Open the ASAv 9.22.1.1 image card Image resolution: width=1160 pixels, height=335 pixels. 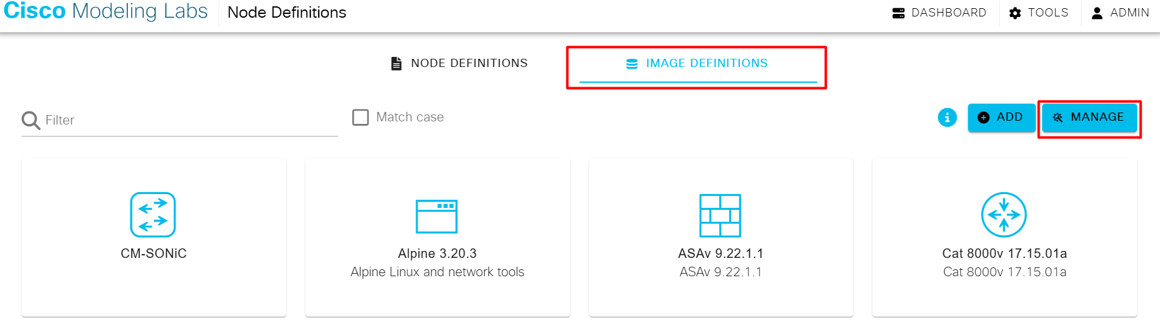(721, 238)
